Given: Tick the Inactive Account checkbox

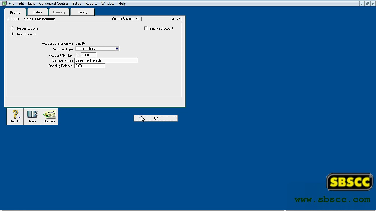Looking at the screenshot, I should pos(146,28).
